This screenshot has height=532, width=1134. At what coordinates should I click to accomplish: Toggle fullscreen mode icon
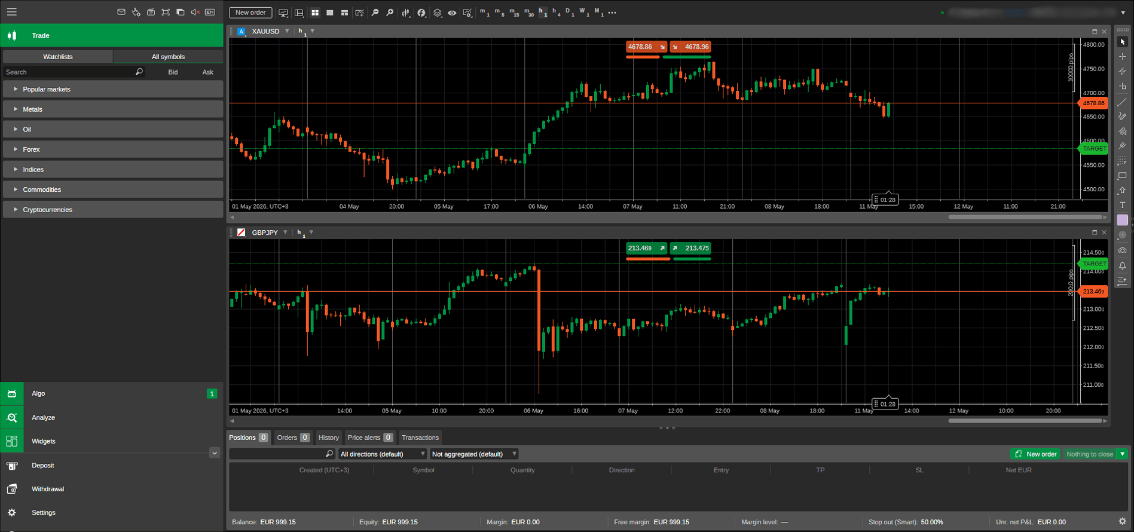[166, 12]
